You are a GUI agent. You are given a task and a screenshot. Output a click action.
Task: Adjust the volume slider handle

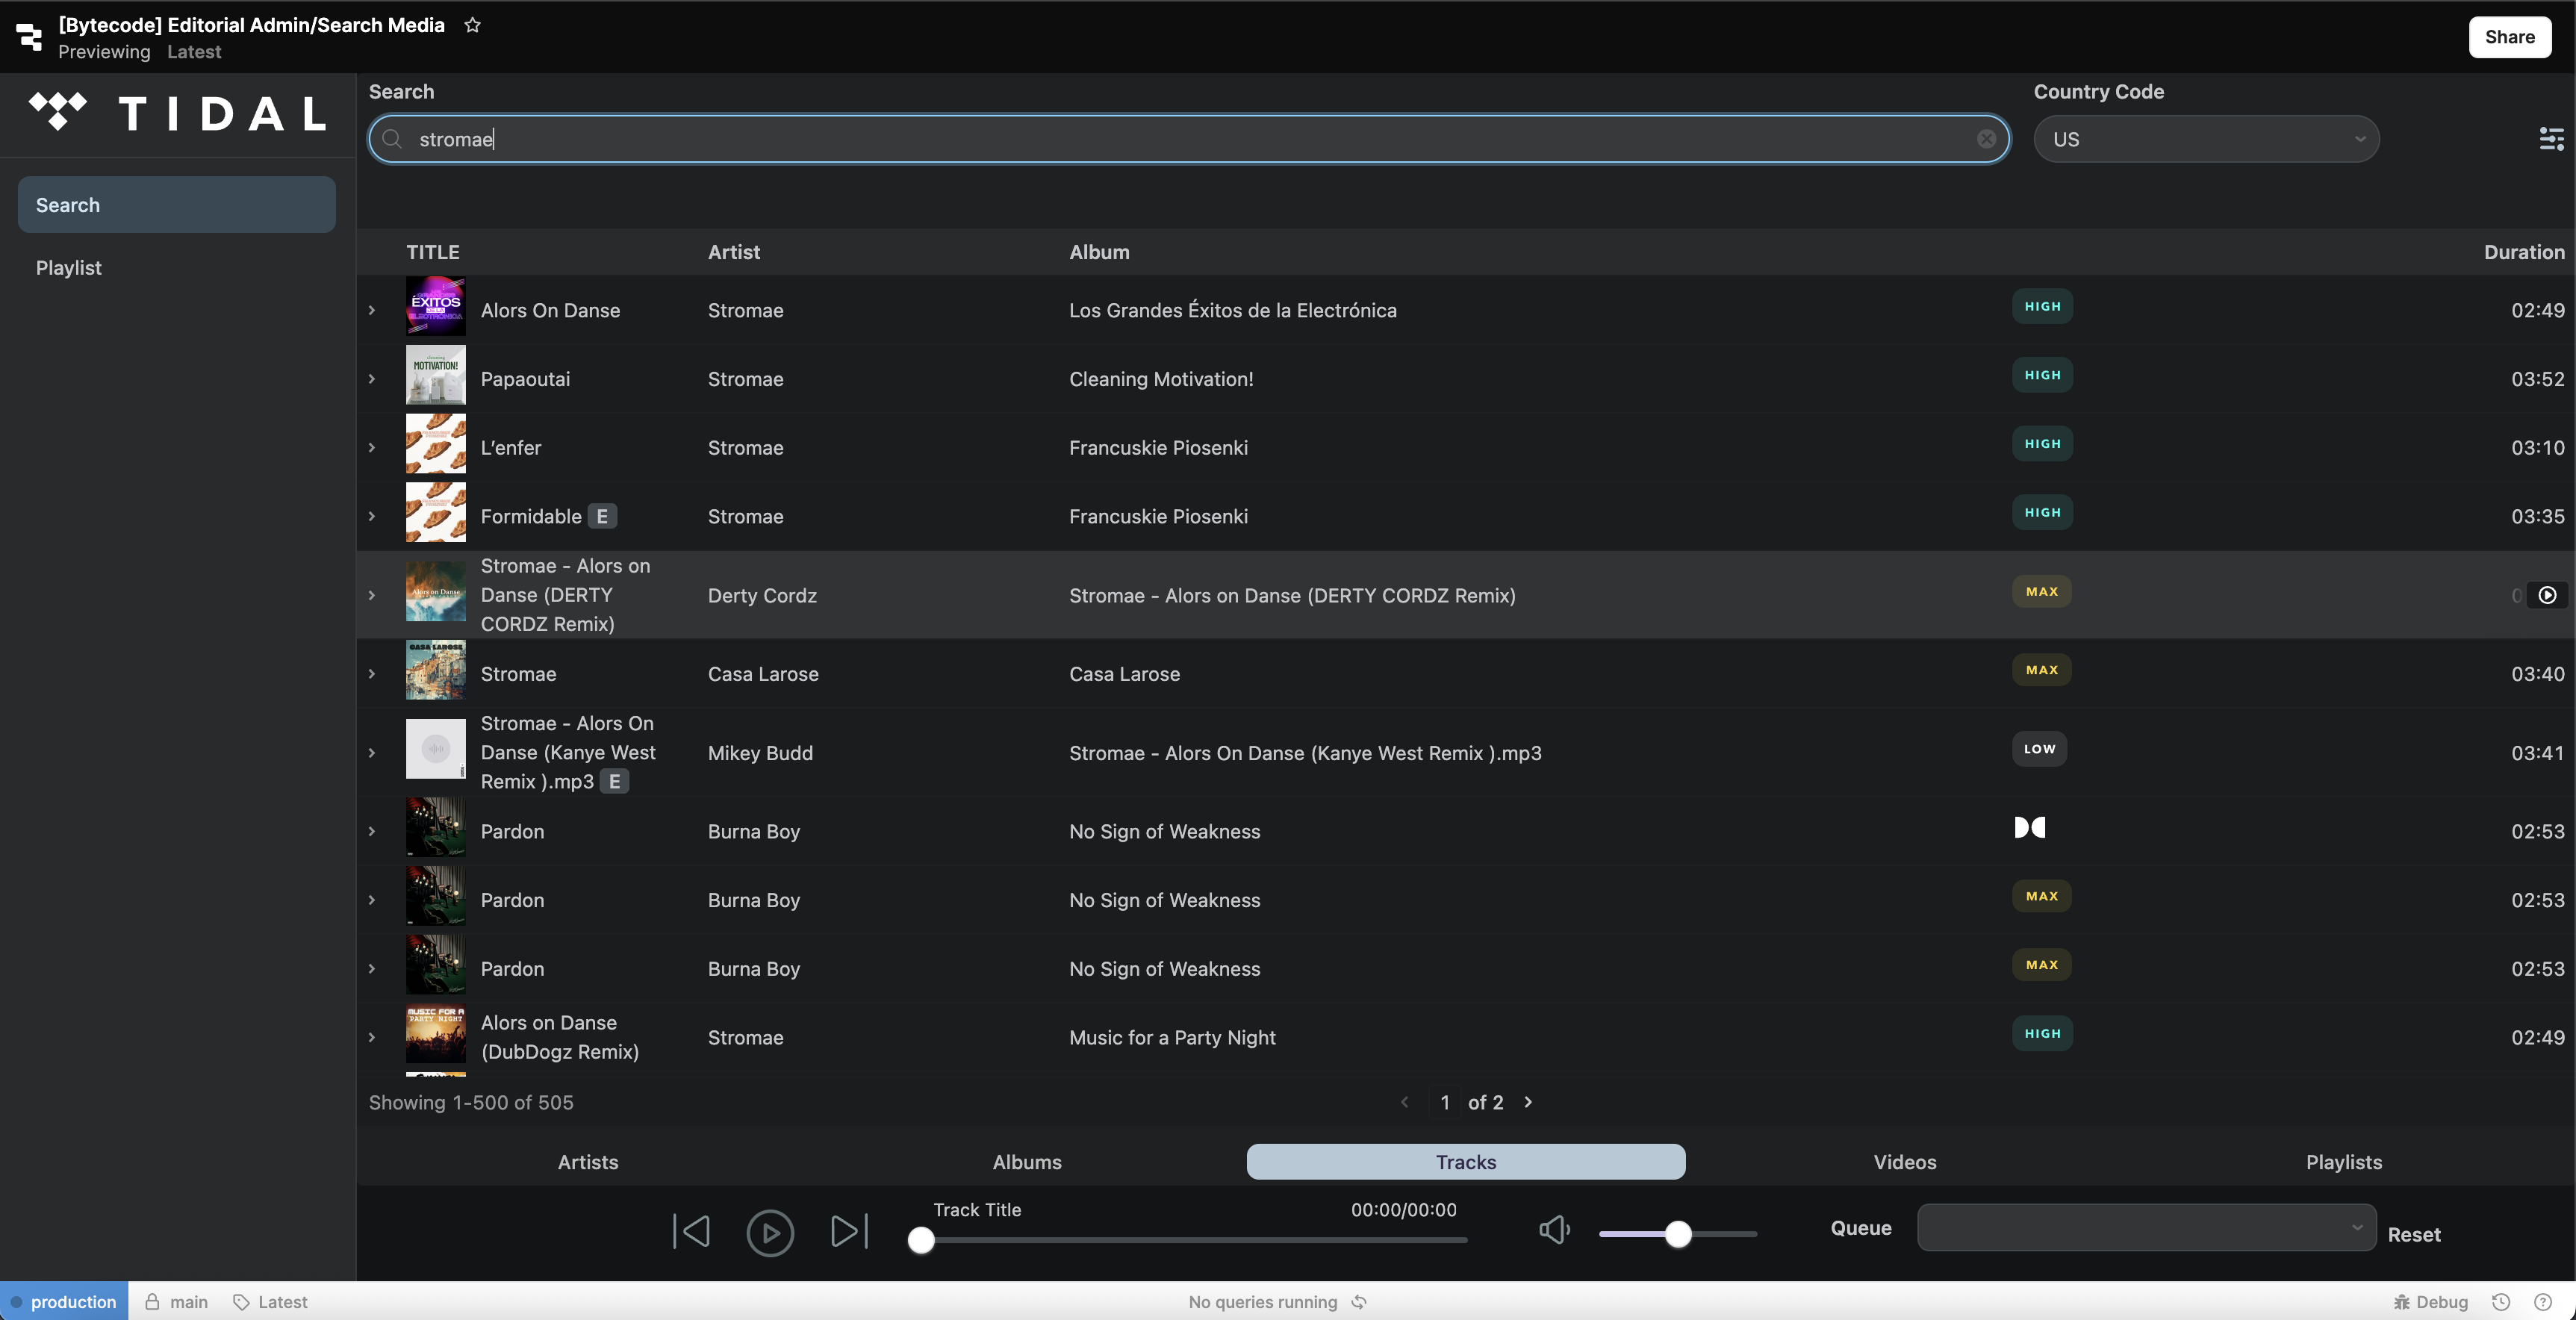1678,1234
